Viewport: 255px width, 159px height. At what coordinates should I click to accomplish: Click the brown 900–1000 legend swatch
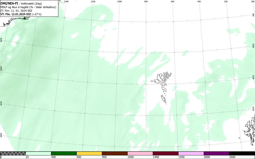(115, 153)
